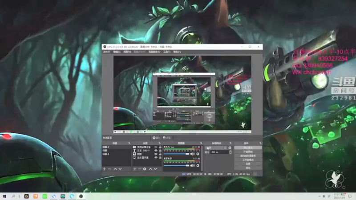Open the 工具(T) menu
356x200 pixels.
(166, 52)
